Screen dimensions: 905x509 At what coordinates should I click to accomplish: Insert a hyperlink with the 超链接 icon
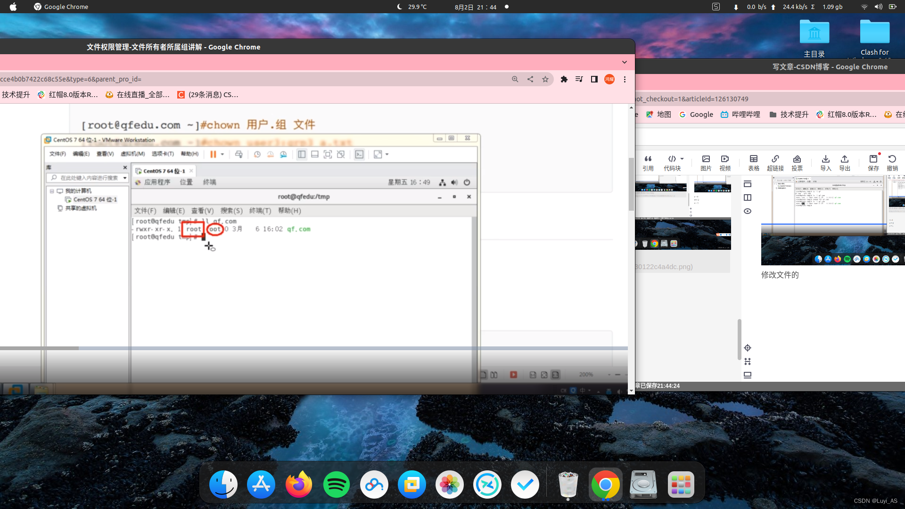pyautogui.click(x=775, y=163)
